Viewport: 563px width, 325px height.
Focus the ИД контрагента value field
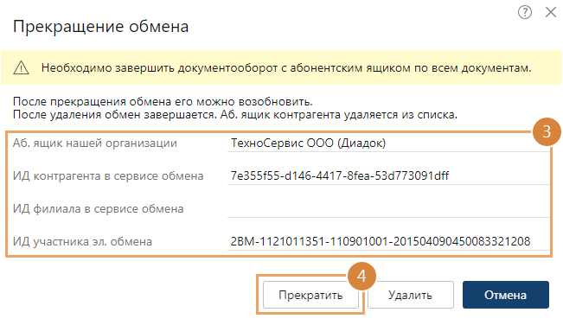tap(388, 175)
